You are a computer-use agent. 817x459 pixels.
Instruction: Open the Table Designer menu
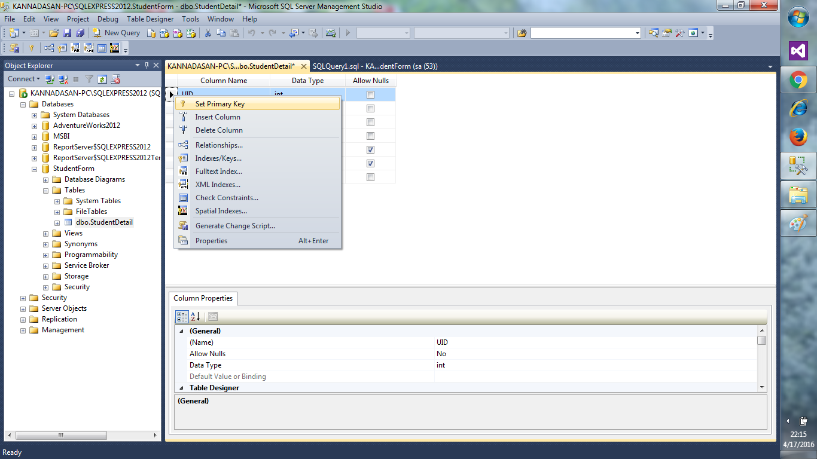pos(150,19)
